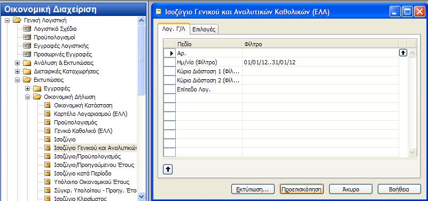This screenshot has width=428, height=201.
Task: Click navigation tree scrollbar up arrow
Action: (x=142, y=20)
